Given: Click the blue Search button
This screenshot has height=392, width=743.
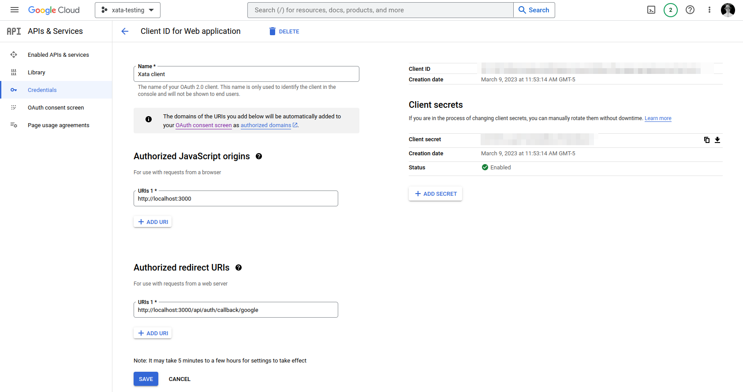Looking at the screenshot, I should click(534, 10).
